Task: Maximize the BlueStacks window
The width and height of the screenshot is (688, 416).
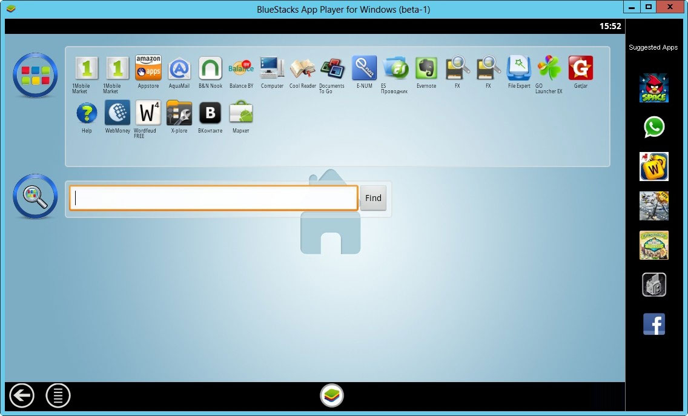Action: pos(648,7)
